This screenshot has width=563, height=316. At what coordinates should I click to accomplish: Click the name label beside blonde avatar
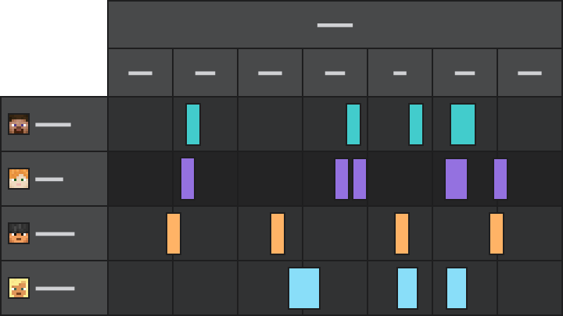point(55,289)
